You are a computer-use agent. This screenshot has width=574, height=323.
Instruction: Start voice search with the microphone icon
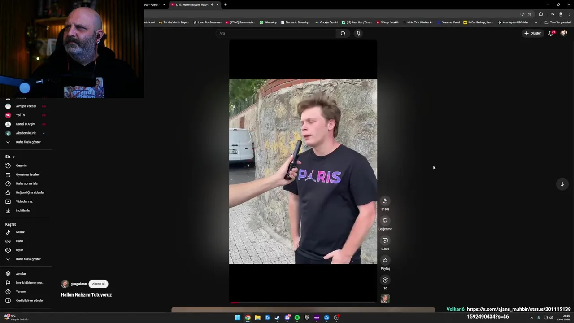point(358,33)
